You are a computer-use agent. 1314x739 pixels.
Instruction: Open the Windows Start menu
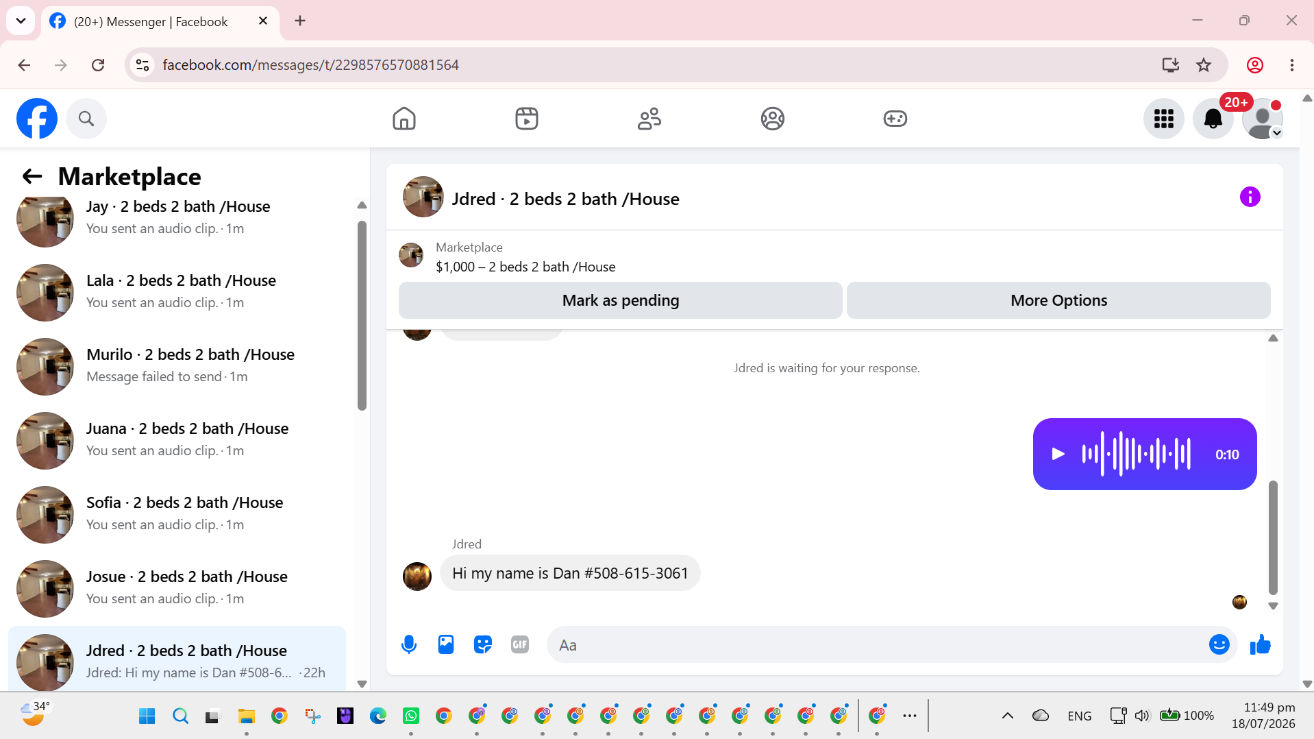point(147,716)
